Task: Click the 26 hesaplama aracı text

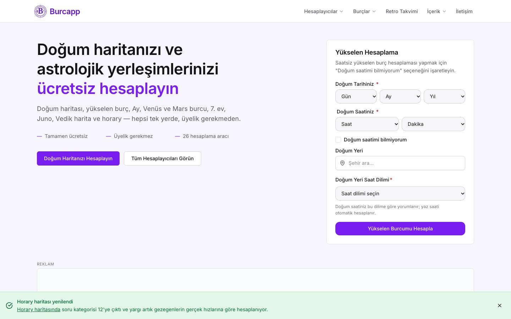Action: pos(206,136)
